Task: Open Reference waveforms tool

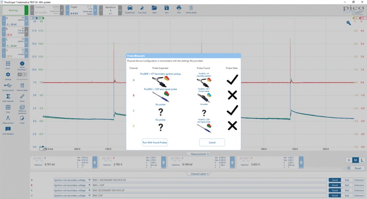Action: [22, 109]
